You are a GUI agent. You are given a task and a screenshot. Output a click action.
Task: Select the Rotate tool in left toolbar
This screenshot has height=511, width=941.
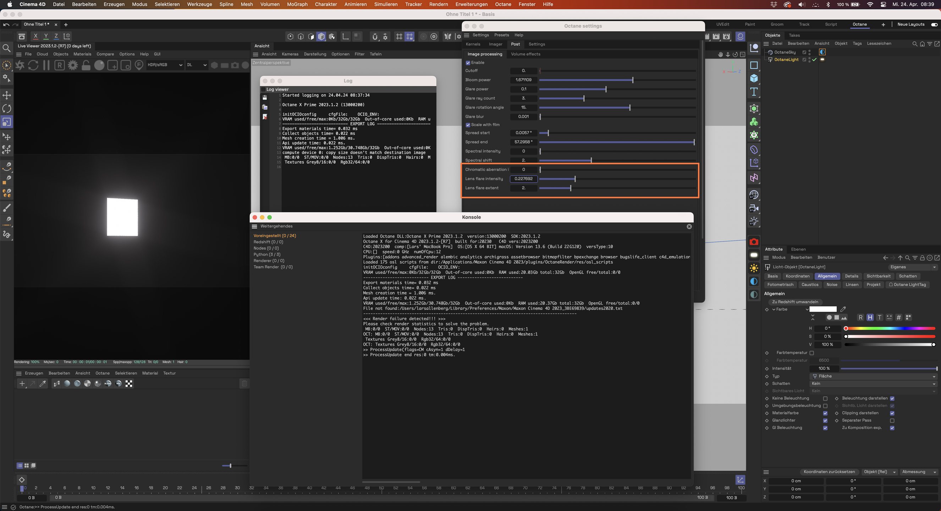(x=7, y=109)
